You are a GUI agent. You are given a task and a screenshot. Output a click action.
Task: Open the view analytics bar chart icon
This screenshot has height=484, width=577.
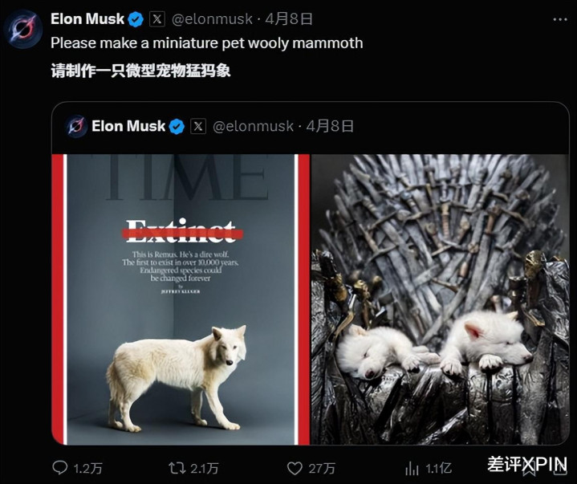click(412, 469)
